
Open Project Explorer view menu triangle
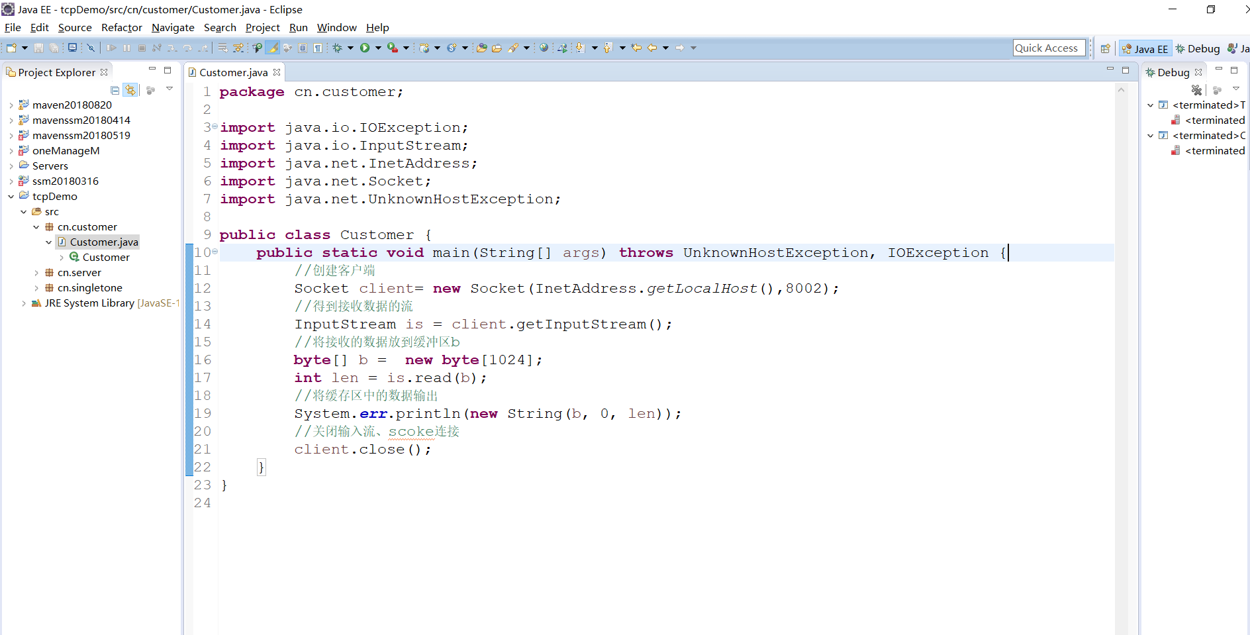pos(169,89)
